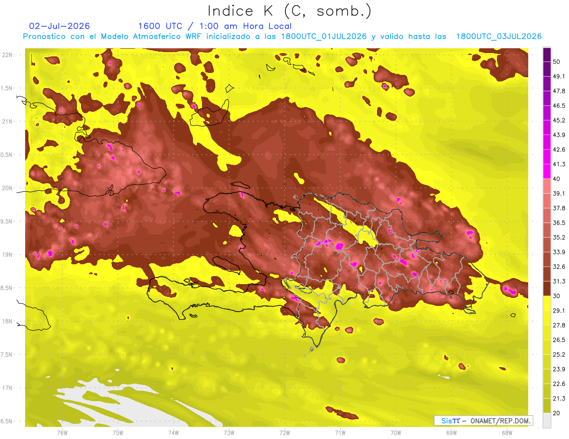Screen dimensions: 569x439
Task: Click the "29.1" color scale value
Action: click(559, 311)
